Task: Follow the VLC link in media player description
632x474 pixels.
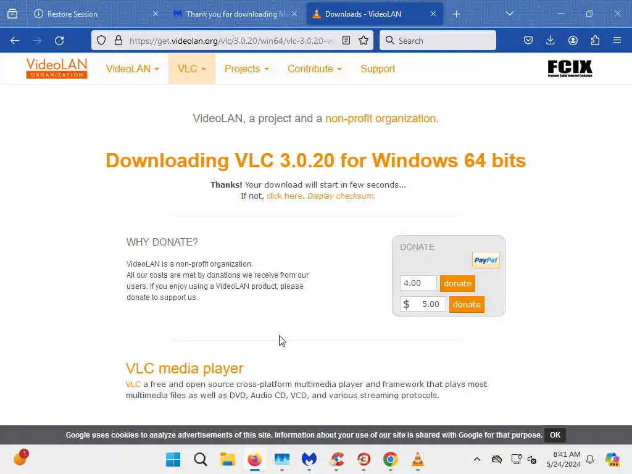Action: point(133,384)
